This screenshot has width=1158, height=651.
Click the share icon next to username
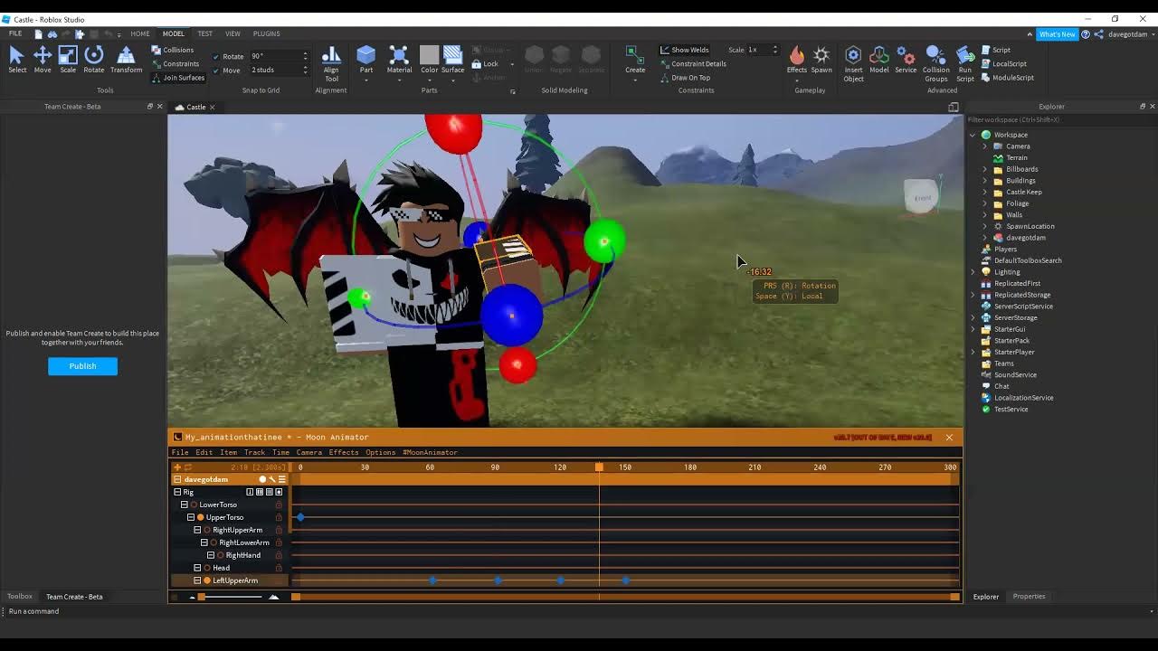pos(1100,34)
